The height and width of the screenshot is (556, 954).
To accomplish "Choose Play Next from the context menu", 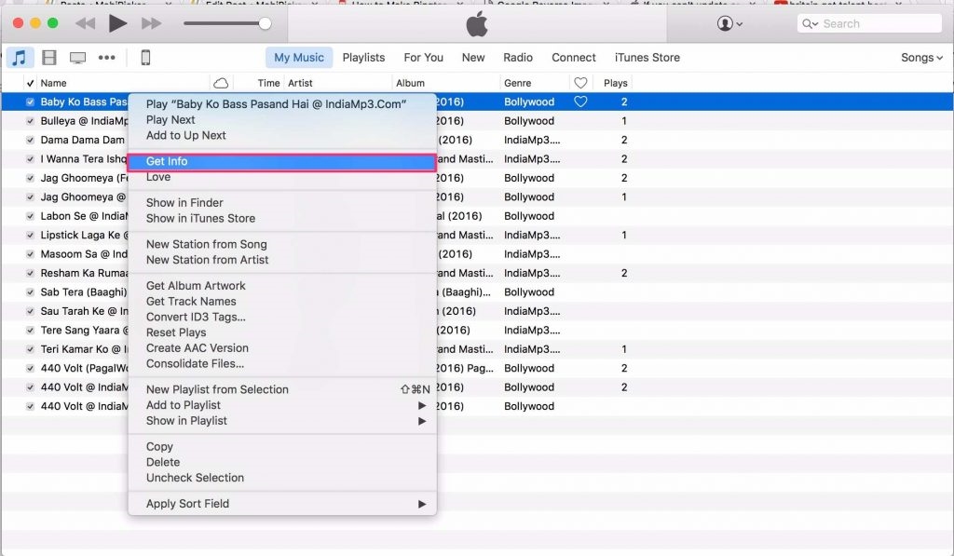I will coord(170,120).
